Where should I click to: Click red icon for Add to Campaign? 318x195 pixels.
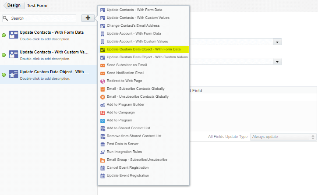(x=102, y=113)
